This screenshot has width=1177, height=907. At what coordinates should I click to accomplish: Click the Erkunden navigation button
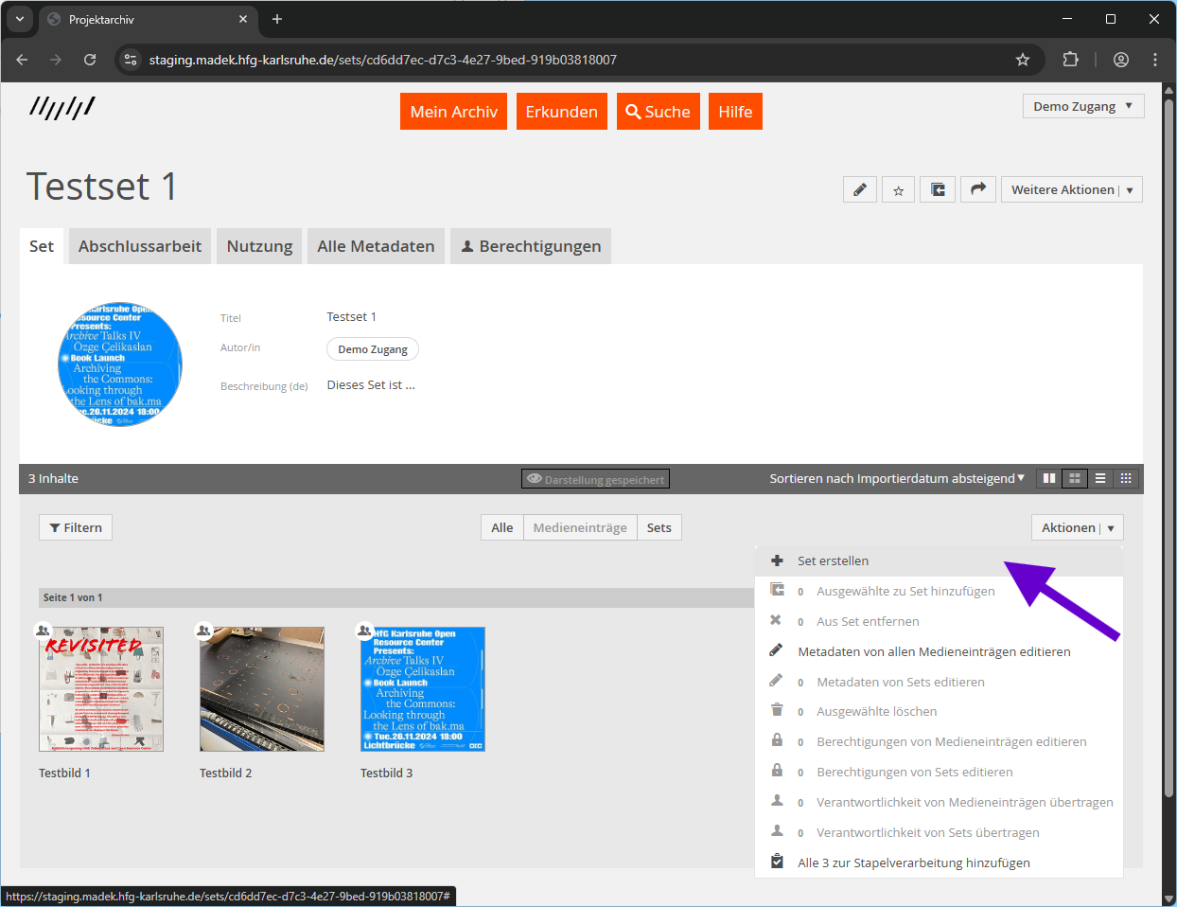point(561,112)
